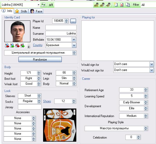
Task: Open the Would not sign for dropdown
Action: point(152,70)
